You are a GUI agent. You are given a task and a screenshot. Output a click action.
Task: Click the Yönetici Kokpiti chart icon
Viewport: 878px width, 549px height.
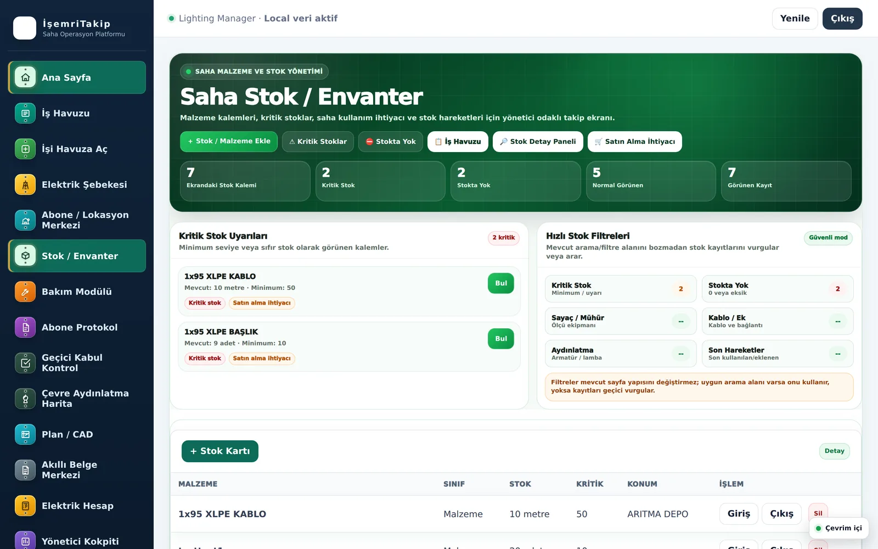click(x=25, y=541)
